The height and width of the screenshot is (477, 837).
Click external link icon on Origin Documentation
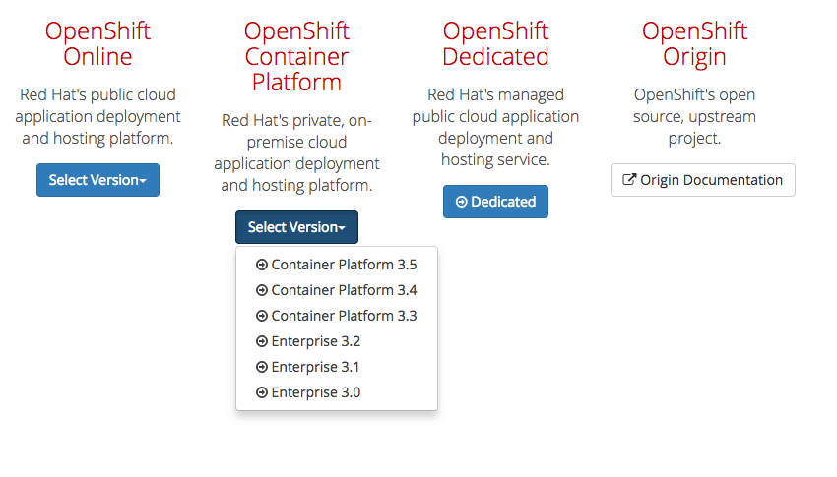click(629, 180)
